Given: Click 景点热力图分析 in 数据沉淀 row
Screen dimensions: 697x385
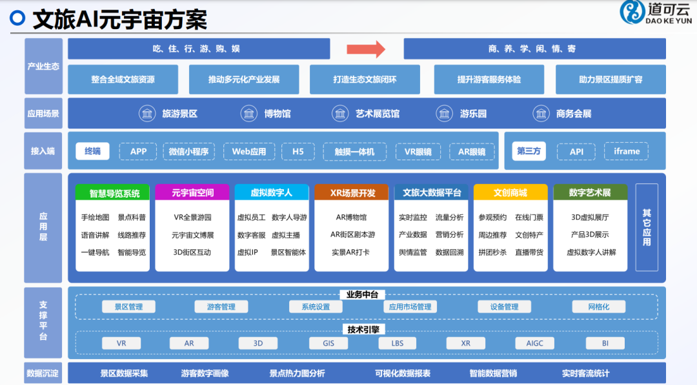Looking at the screenshot, I should (297, 373).
